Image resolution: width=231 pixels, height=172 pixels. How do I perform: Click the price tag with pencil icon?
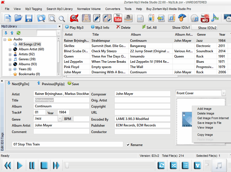(151, 18)
